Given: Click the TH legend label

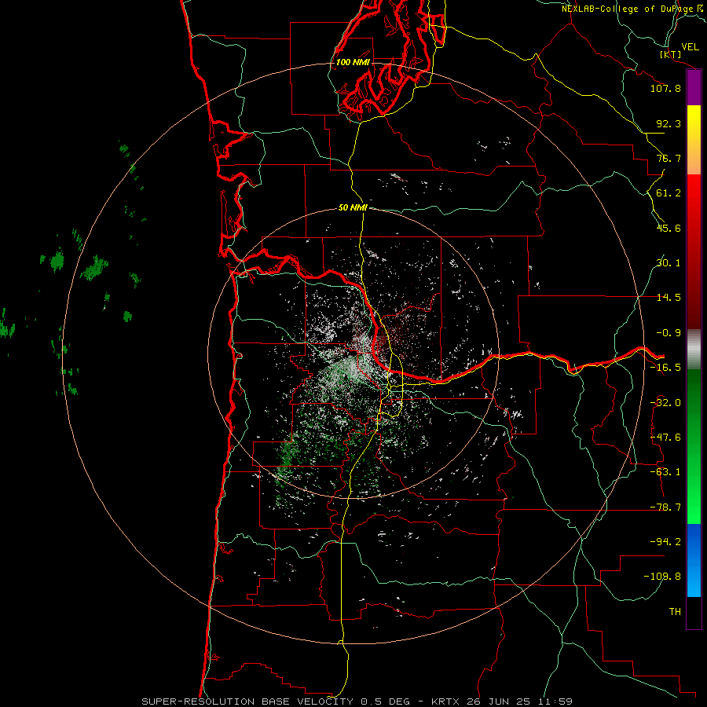Looking at the screenshot, I should (675, 612).
